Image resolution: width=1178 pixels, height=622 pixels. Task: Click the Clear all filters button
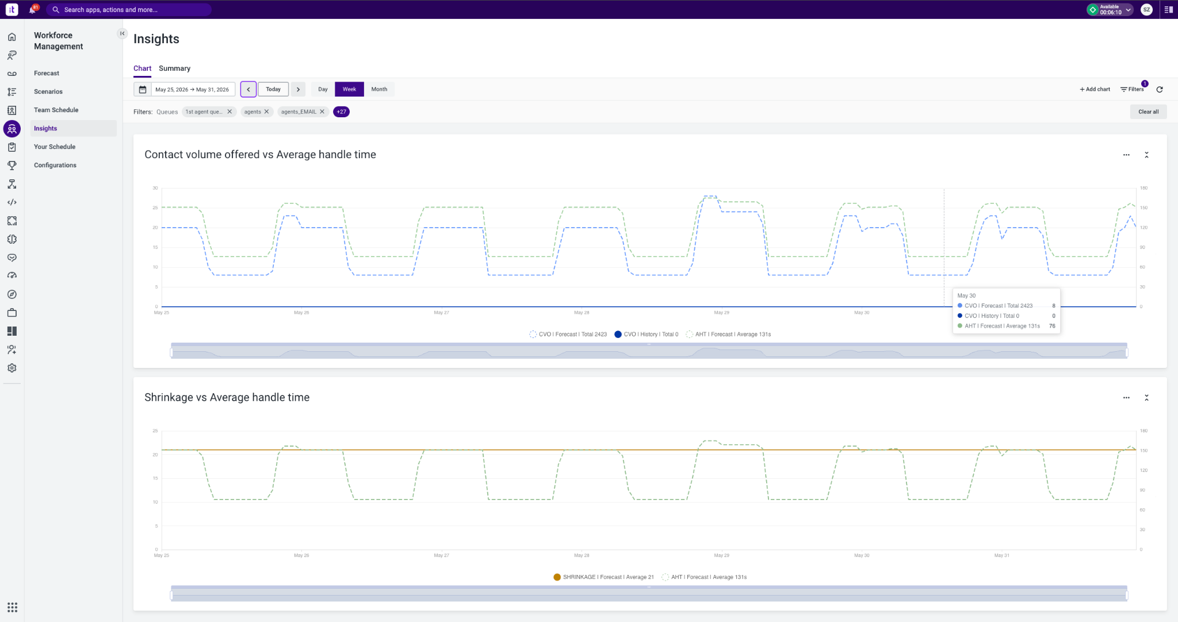pyautogui.click(x=1148, y=112)
